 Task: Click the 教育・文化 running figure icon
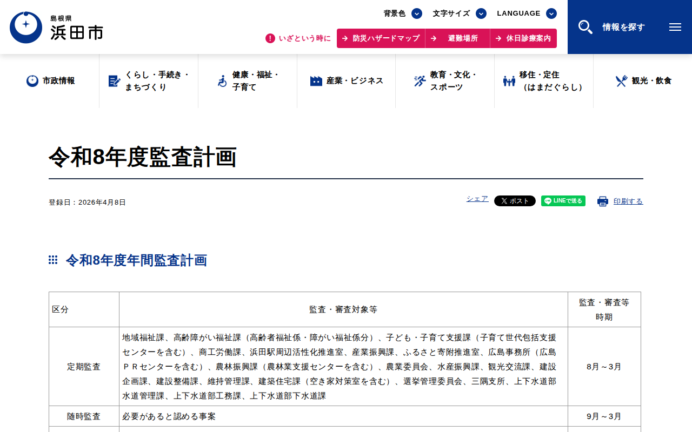[x=420, y=81]
